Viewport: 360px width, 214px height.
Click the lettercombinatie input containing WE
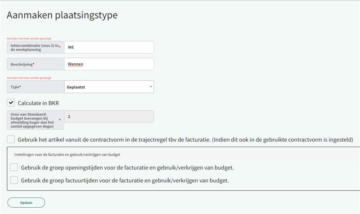pyautogui.click(x=108, y=47)
